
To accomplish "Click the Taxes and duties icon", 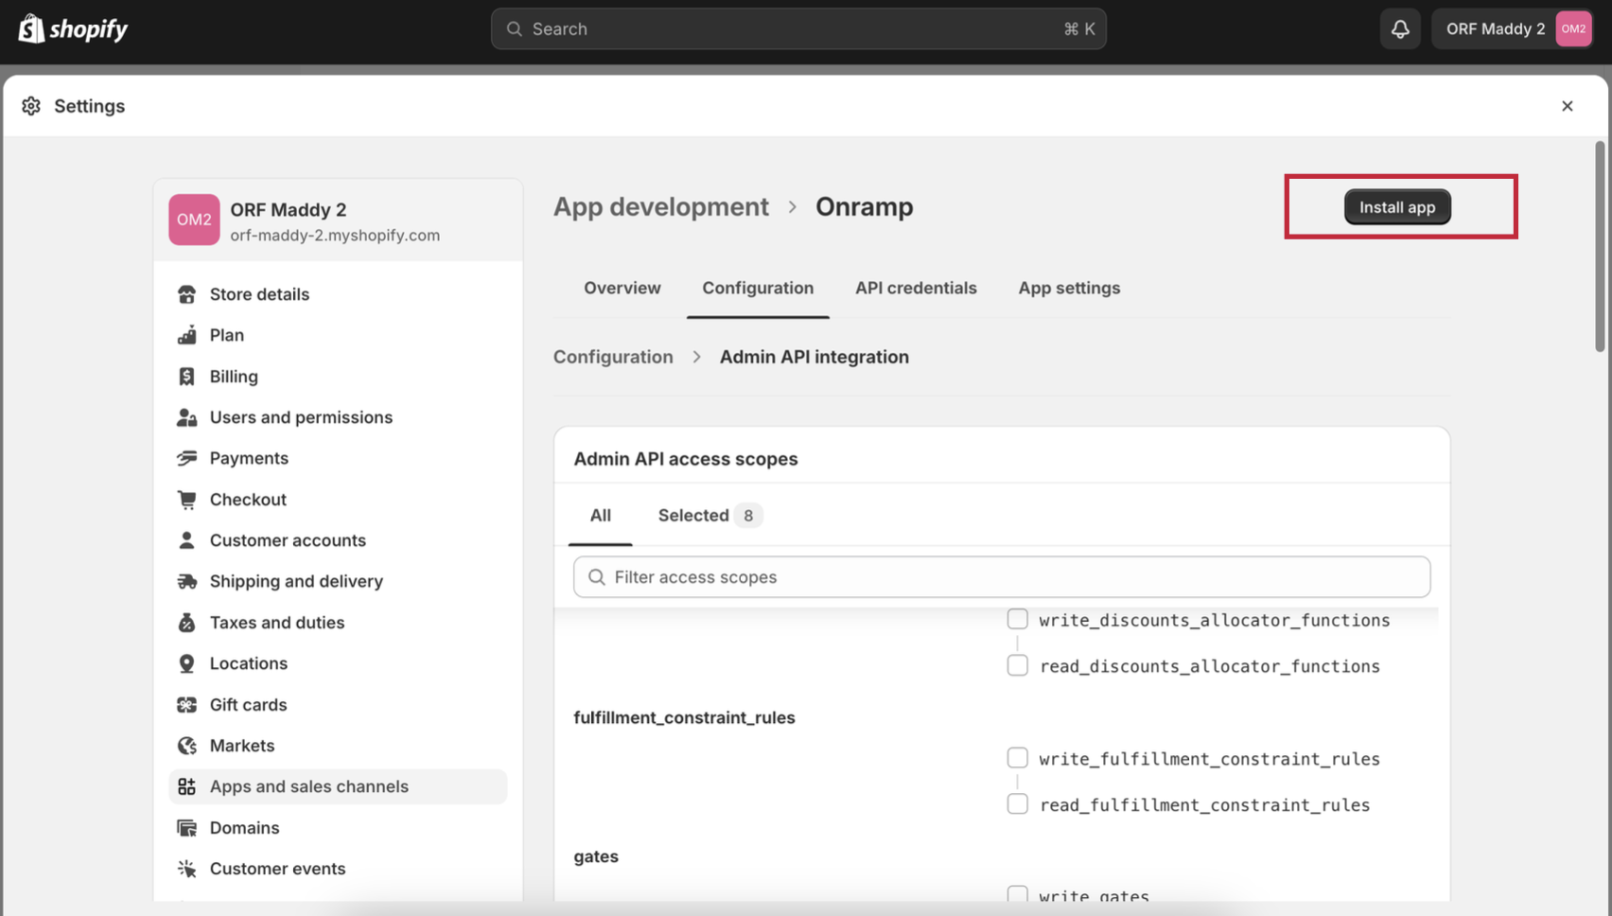I will [186, 623].
